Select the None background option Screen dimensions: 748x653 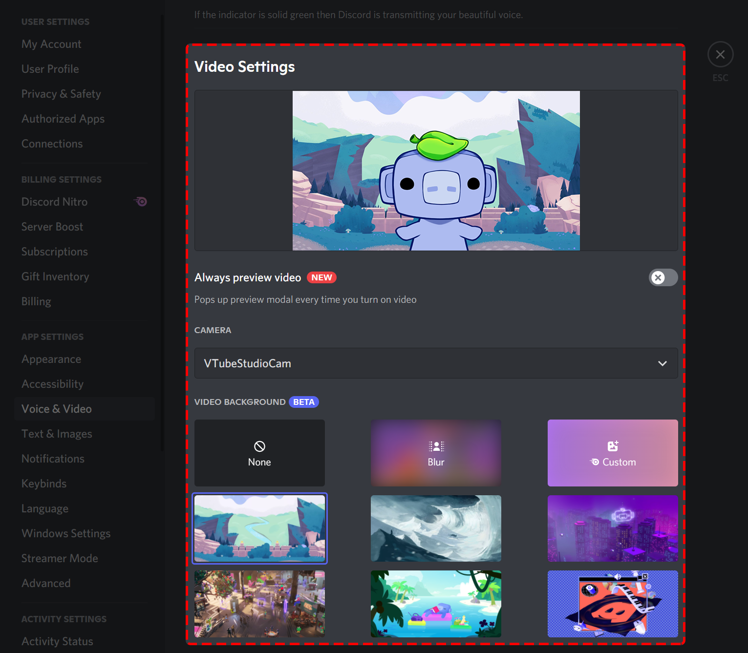[x=259, y=453]
